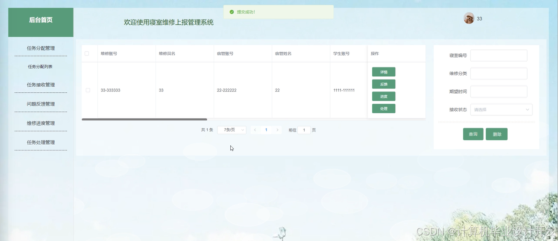Click the green success checkmark icon

232,12
